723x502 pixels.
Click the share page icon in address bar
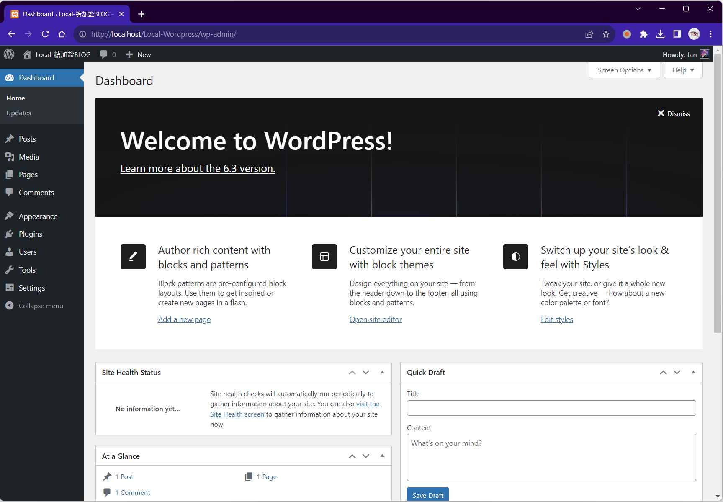tap(589, 34)
